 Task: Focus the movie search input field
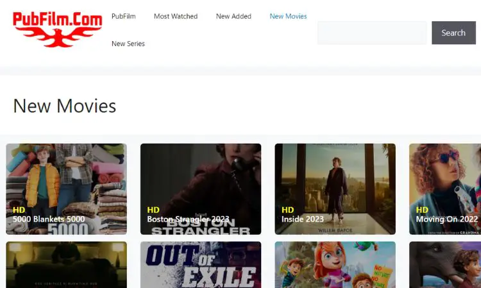372,33
